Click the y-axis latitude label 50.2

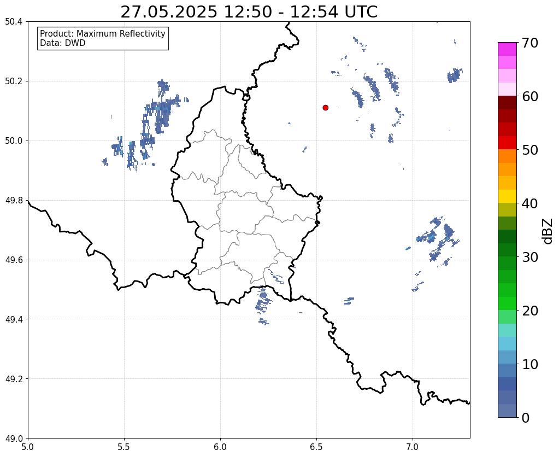point(14,81)
